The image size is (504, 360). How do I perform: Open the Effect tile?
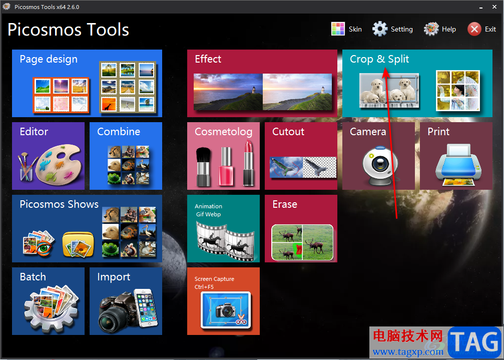point(262,83)
